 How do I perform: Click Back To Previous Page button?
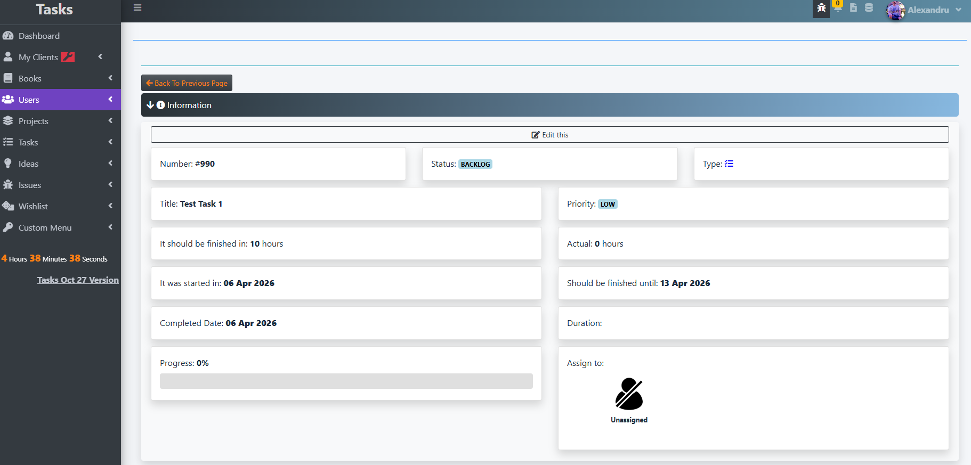[x=187, y=83]
